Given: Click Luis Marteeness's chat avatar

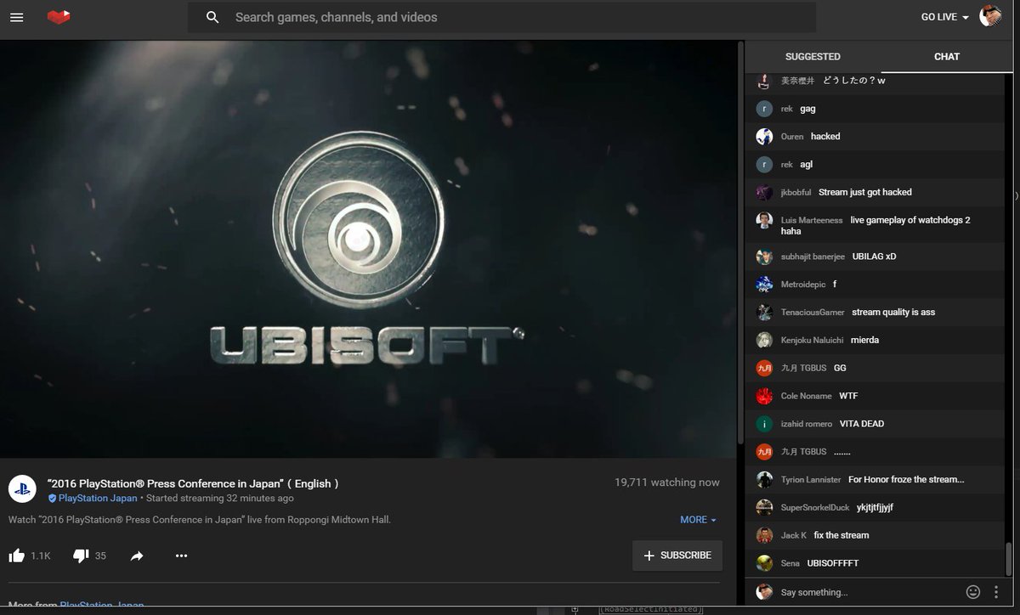Looking at the screenshot, I should coord(764,221).
